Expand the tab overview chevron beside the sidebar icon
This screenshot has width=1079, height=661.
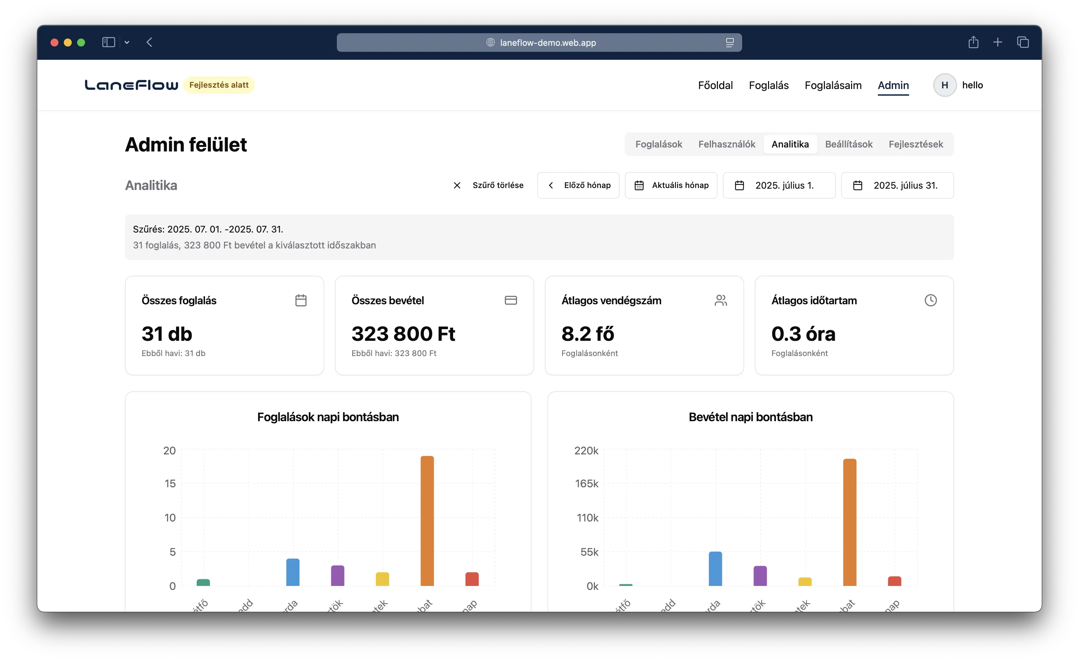click(x=127, y=42)
